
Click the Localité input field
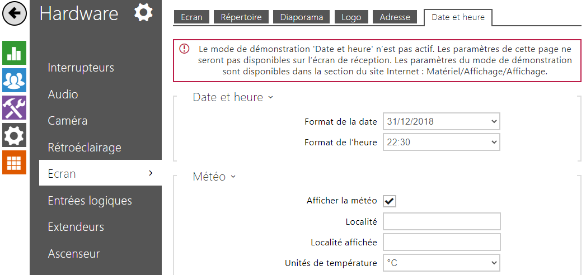tap(442, 222)
